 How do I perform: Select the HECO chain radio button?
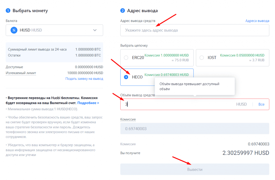click(x=126, y=77)
